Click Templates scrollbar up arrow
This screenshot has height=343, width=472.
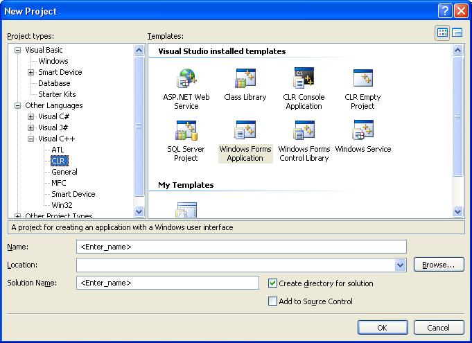[x=457, y=50]
